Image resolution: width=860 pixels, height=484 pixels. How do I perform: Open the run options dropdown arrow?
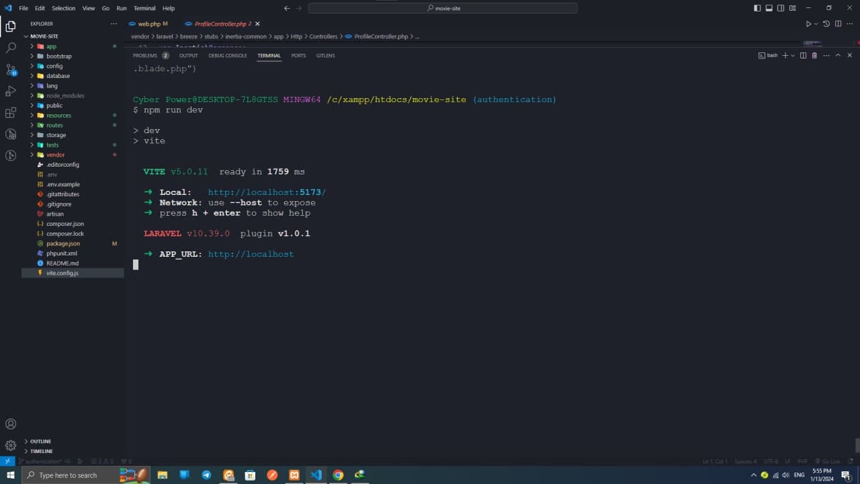click(816, 24)
